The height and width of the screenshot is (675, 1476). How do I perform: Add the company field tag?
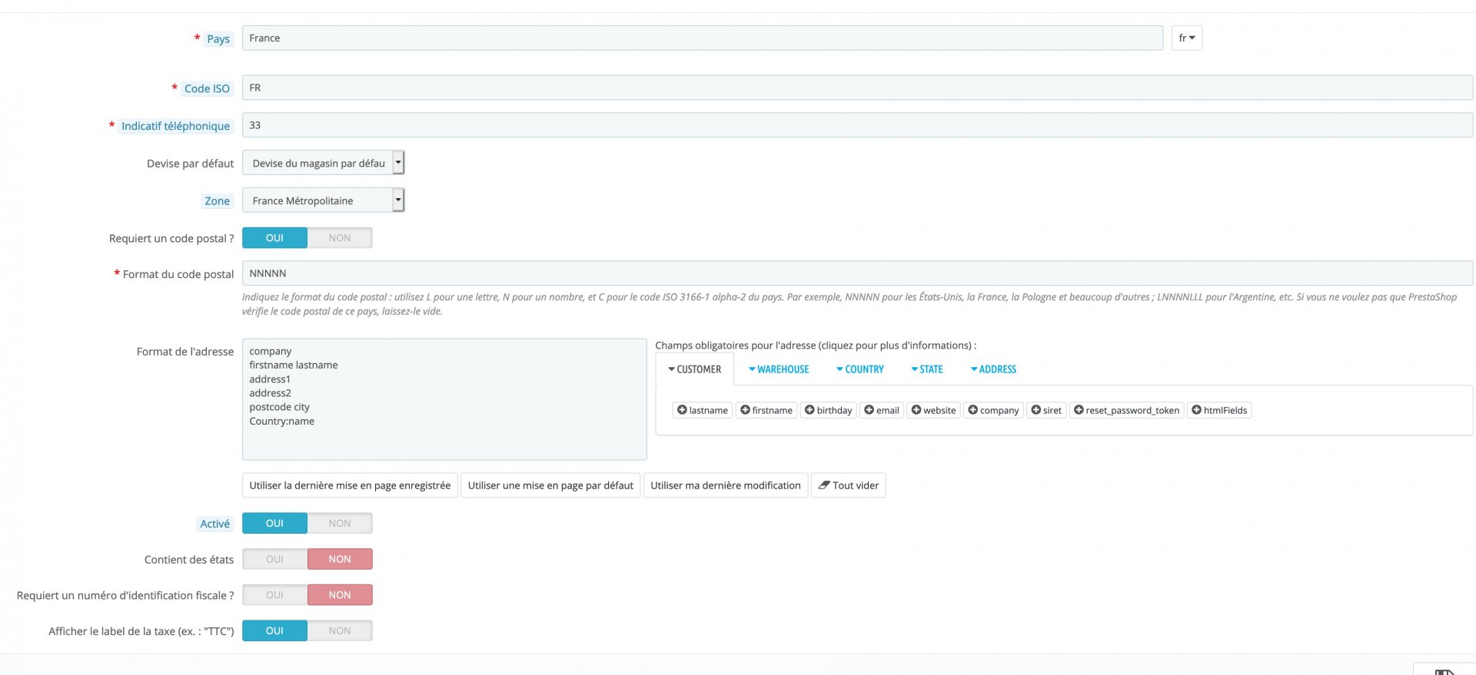[994, 410]
